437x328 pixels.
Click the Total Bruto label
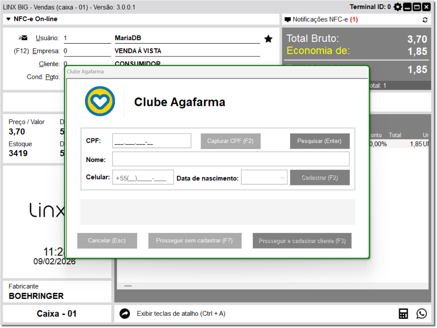point(313,38)
